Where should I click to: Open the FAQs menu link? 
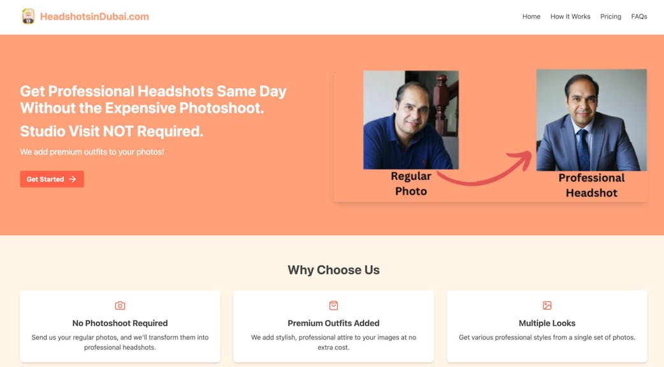[x=639, y=17]
